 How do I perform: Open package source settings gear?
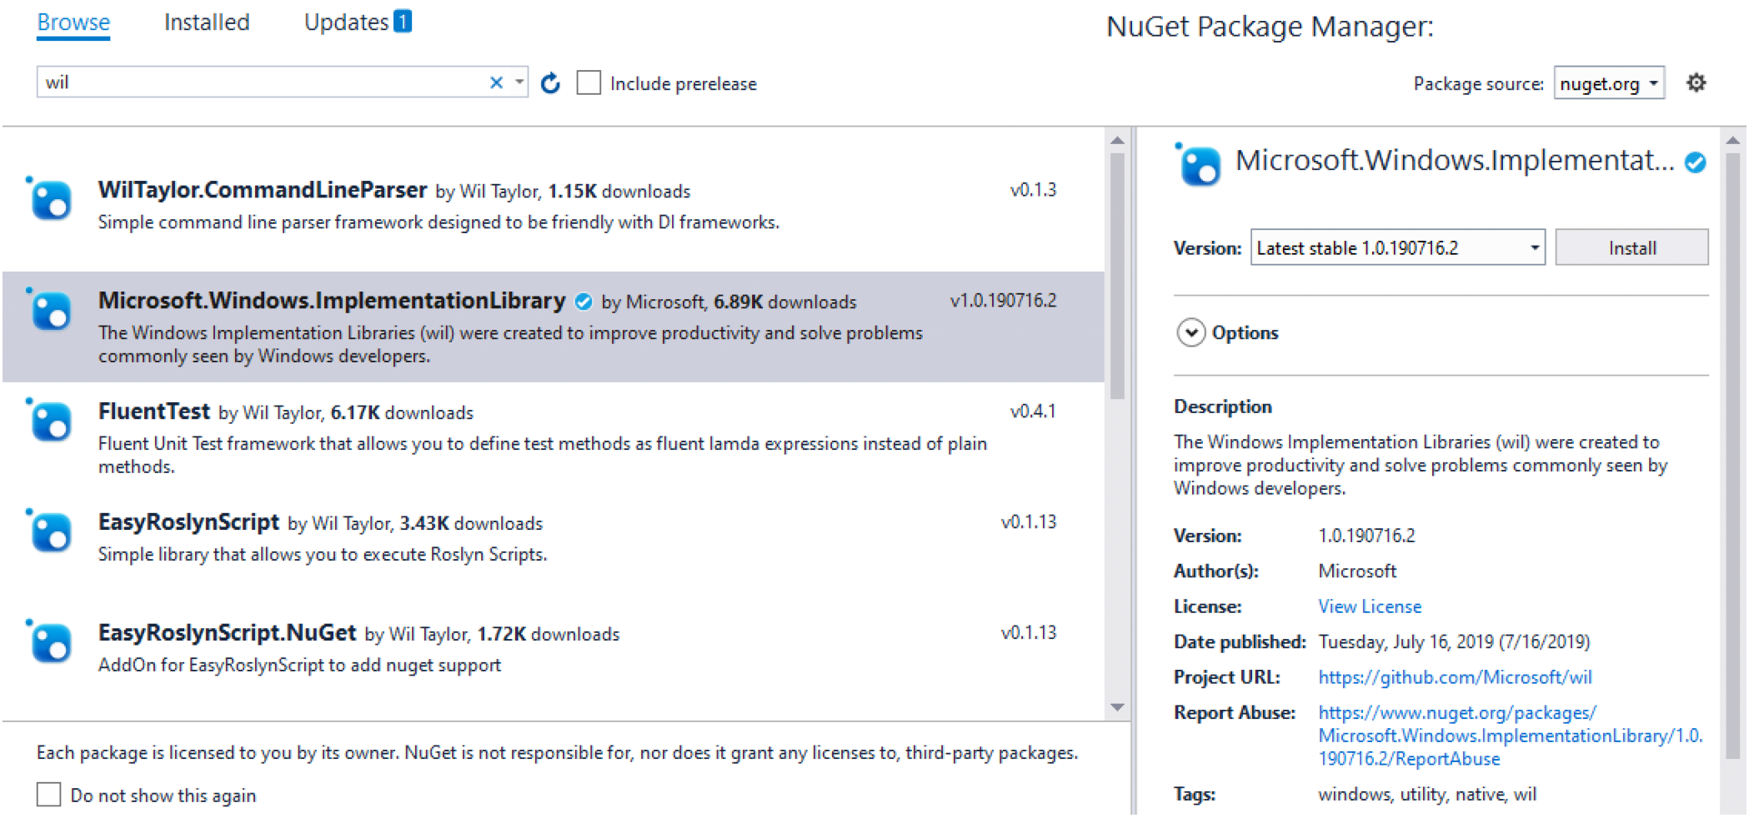[1696, 83]
